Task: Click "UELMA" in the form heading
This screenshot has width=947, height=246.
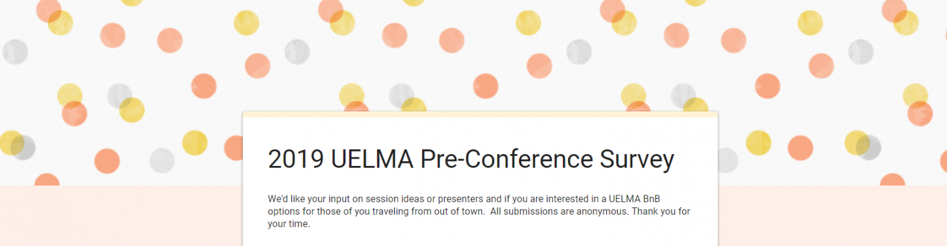Action: [371, 160]
